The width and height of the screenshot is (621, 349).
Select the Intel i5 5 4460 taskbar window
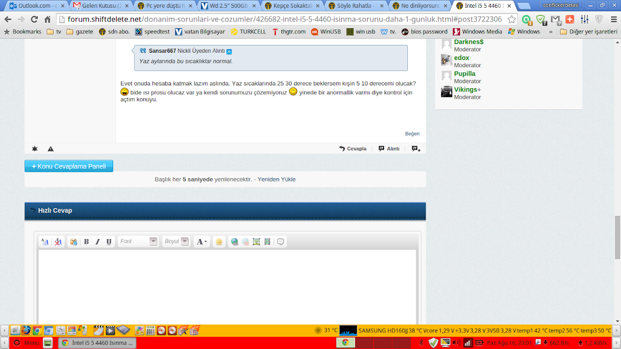point(98,343)
